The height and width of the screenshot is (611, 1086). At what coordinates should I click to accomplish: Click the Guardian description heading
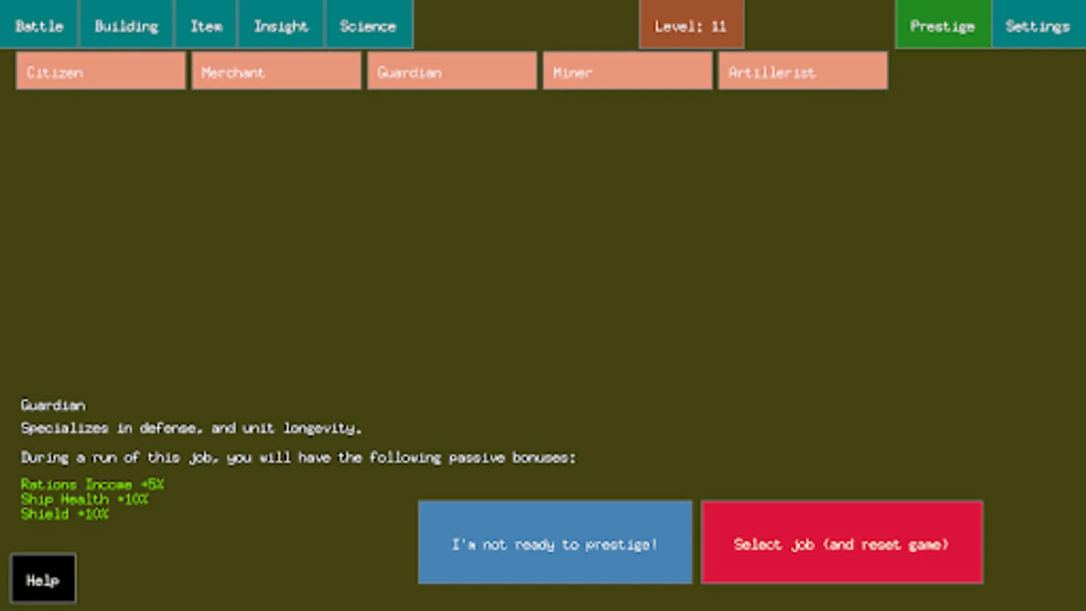(53, 405)
